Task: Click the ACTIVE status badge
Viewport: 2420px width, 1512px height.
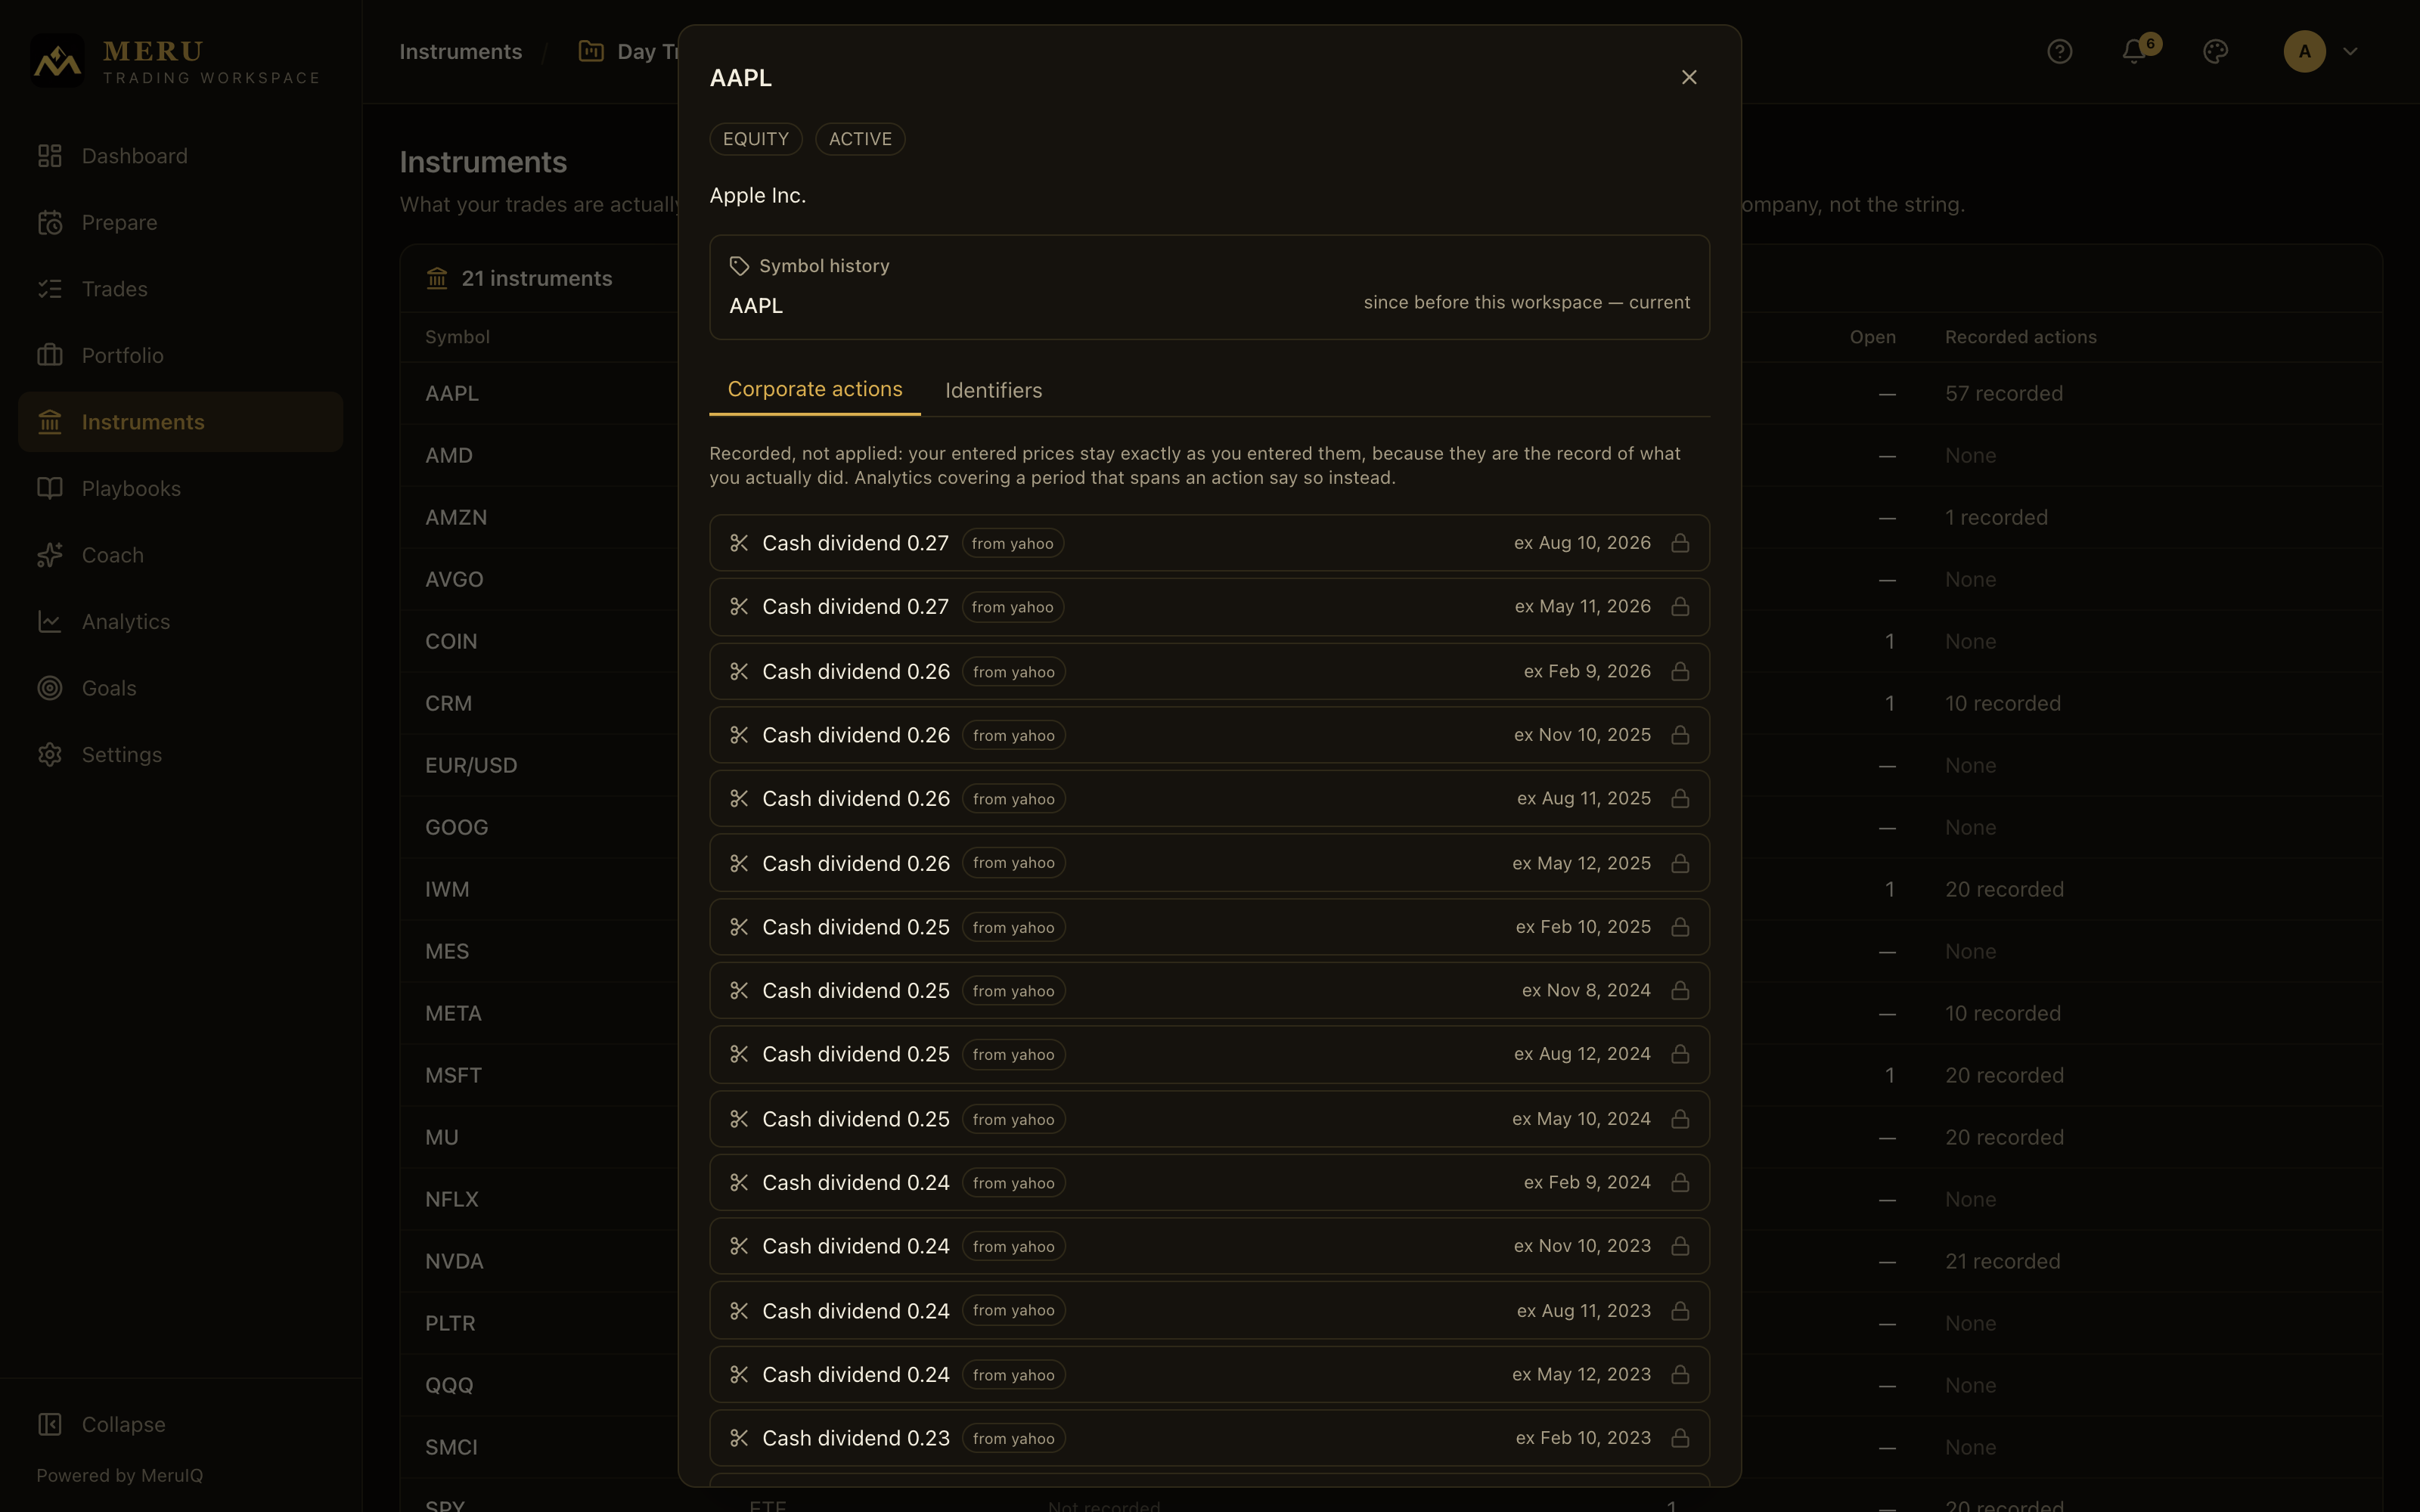Action: [860, 139]
